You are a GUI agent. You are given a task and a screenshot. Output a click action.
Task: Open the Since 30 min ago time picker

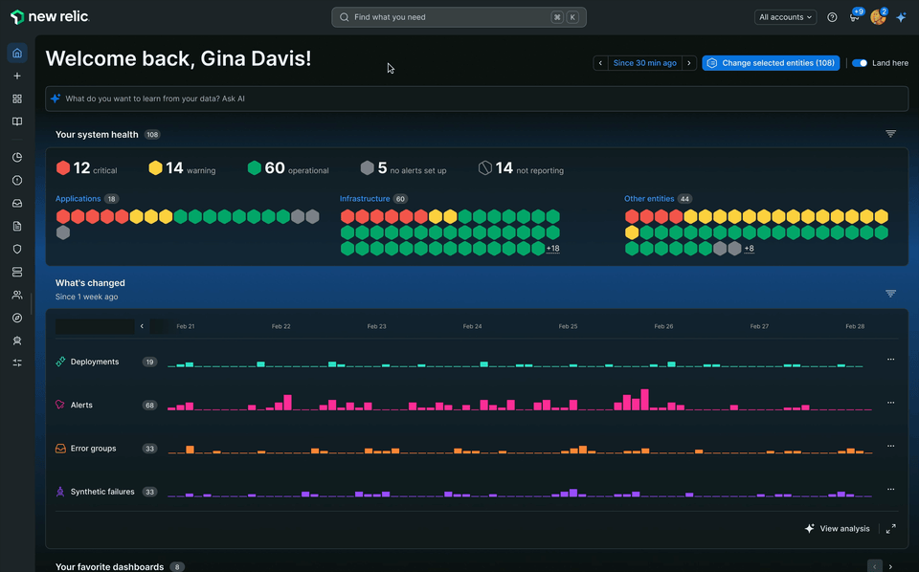pyautogui.click(x=643, y=61)
